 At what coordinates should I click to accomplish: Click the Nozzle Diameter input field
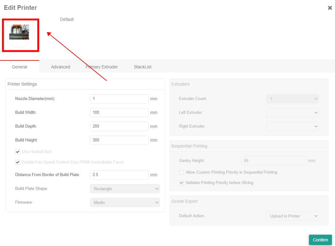[119, 99]
